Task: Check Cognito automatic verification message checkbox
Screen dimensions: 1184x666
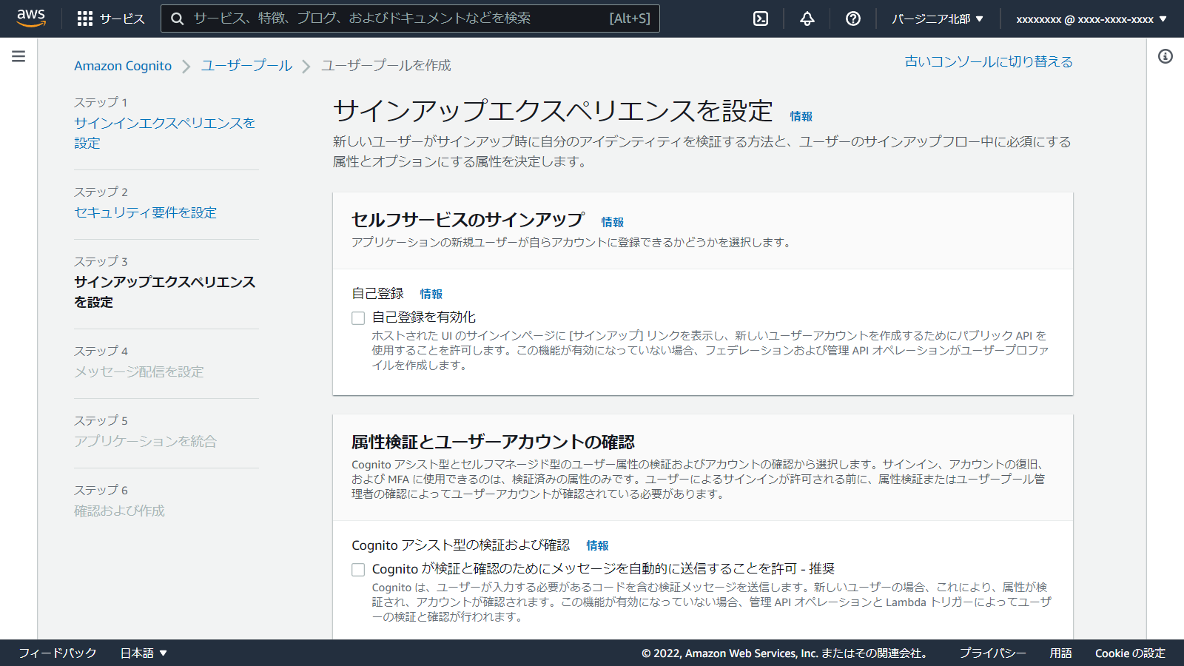Action: pyautogui.click(x=358, y=569)
